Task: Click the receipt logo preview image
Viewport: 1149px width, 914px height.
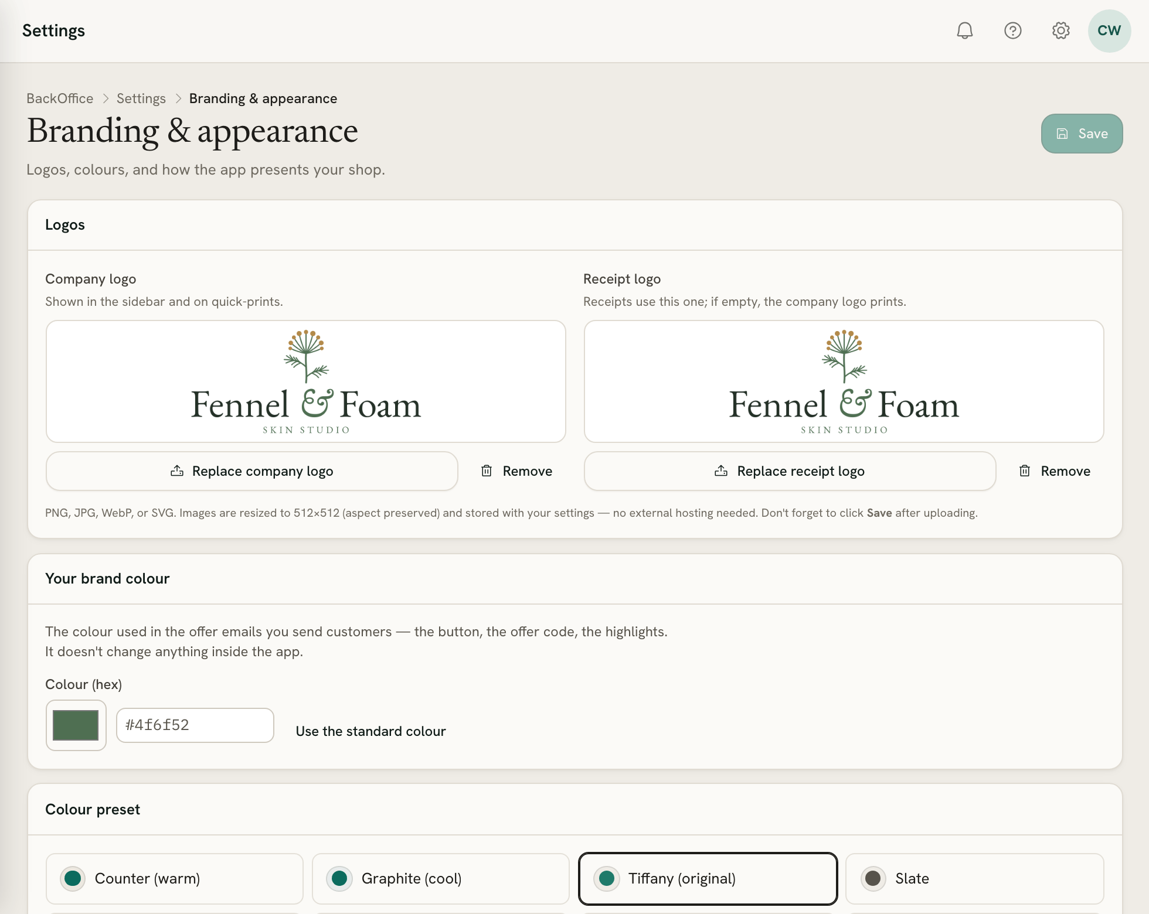Action: pos(844,381)
